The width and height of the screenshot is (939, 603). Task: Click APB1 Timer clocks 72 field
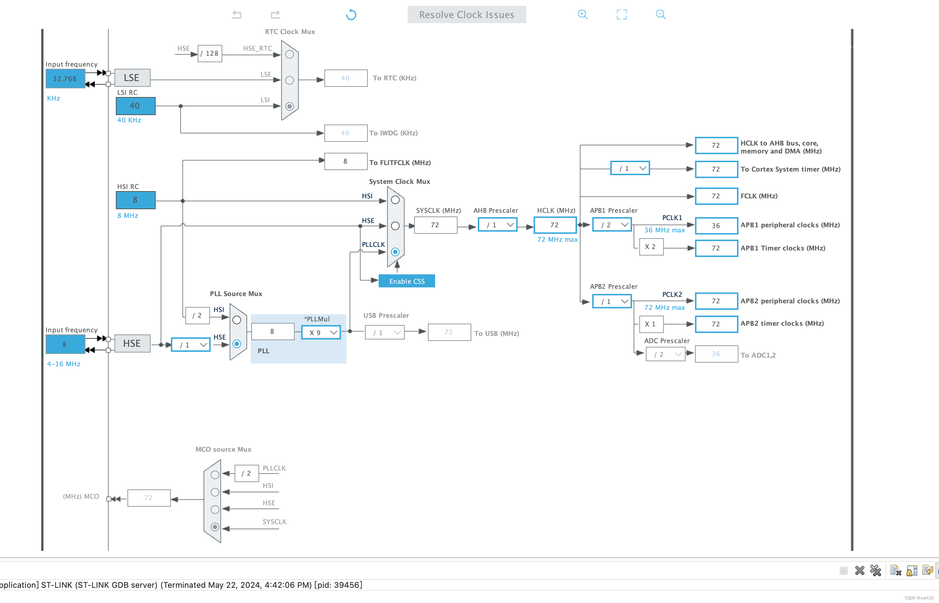pyautogui.click(x=716, y=248)
